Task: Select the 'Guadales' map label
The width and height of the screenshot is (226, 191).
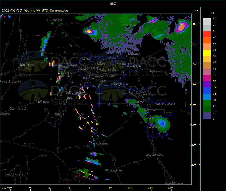Action: pos(134,54)
